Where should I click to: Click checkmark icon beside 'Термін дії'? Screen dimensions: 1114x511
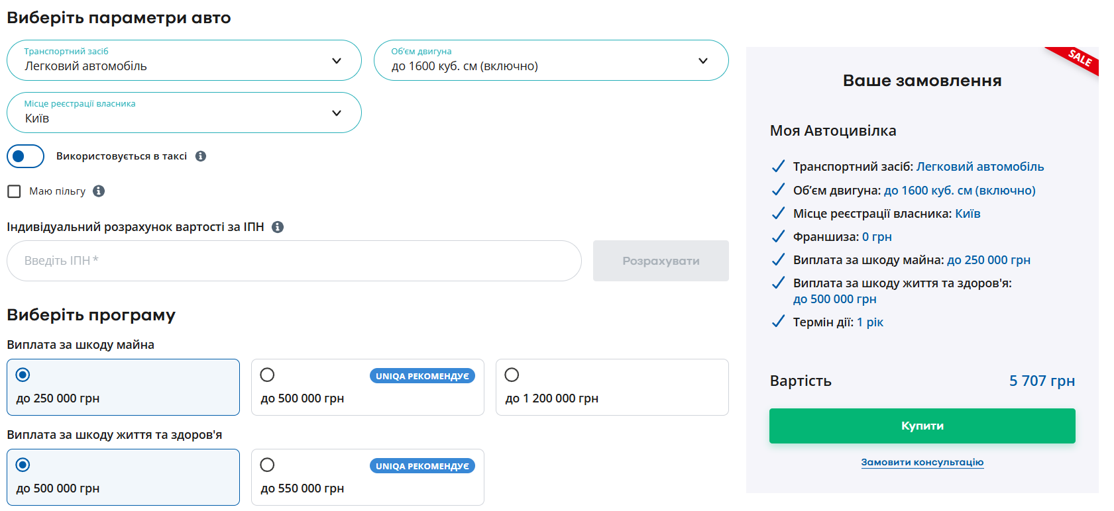779,322
